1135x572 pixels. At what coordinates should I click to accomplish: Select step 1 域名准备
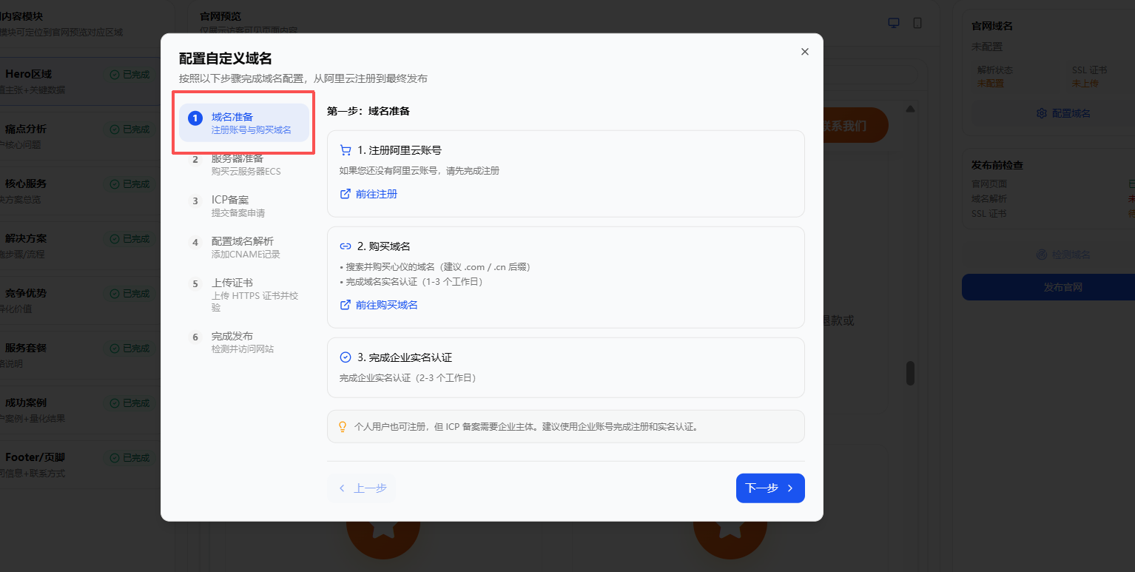tap(244, 123)
